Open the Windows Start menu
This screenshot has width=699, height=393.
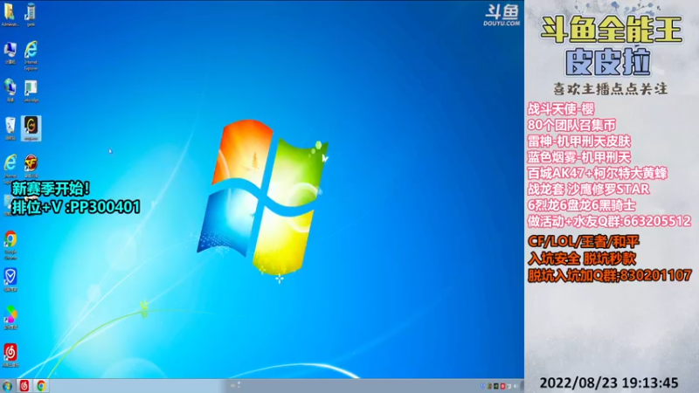[7, 386]
